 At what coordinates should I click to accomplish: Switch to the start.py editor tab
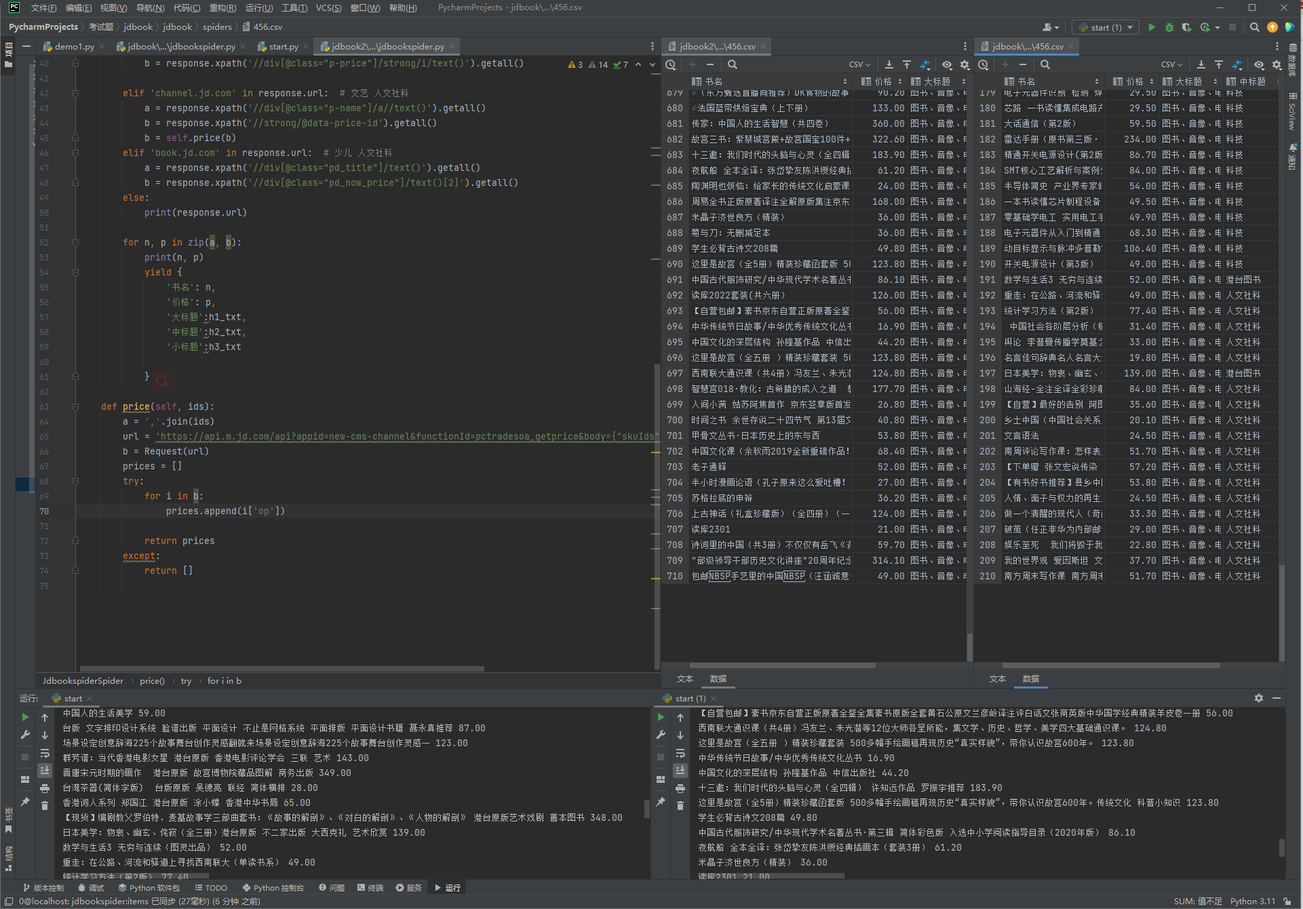click(284, 47)
